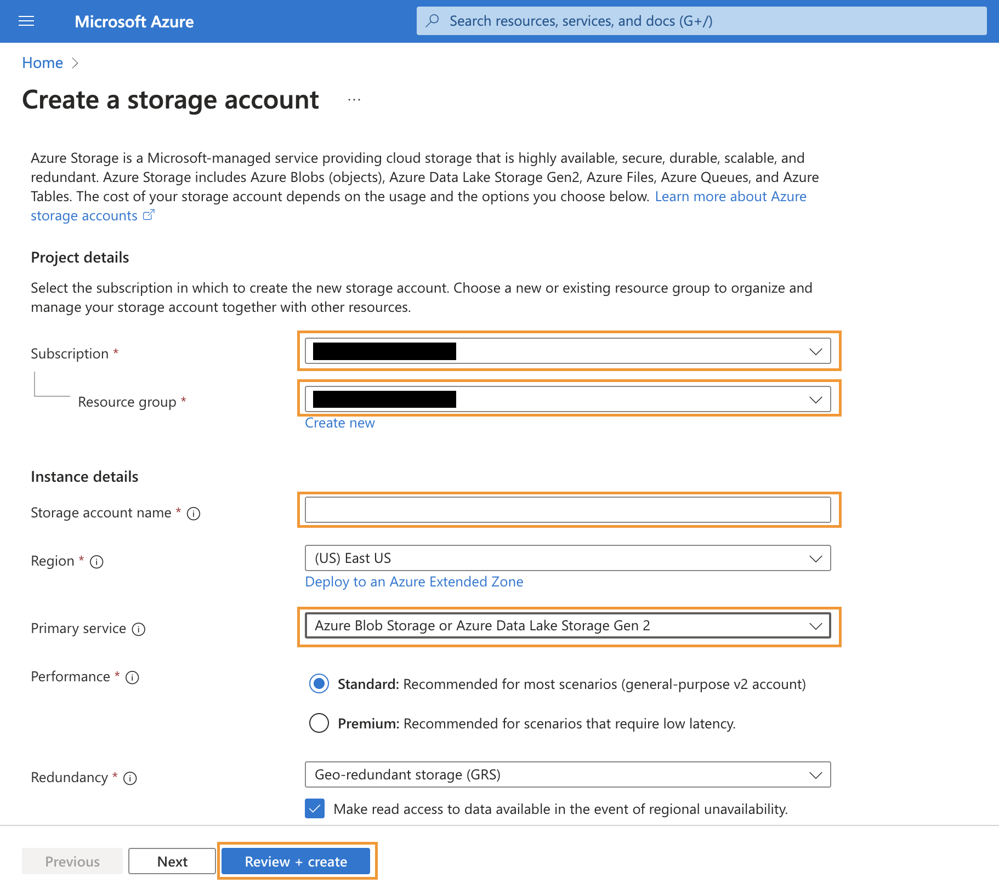
Task: Click the Next button
Action: [172, 862]
